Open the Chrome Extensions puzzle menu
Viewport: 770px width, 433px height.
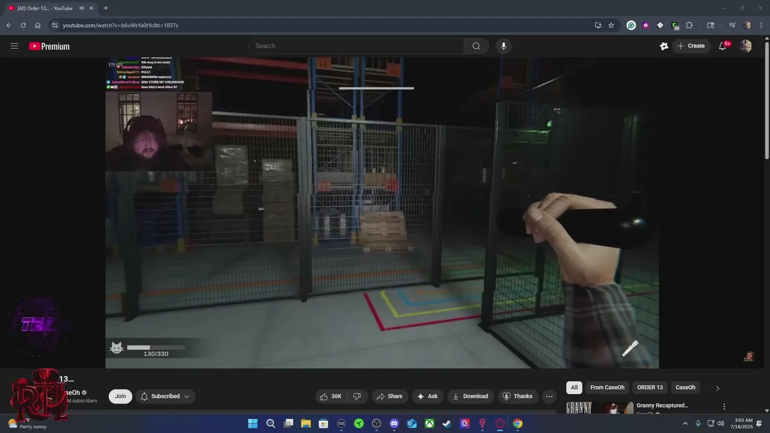(x=689, y=25)
